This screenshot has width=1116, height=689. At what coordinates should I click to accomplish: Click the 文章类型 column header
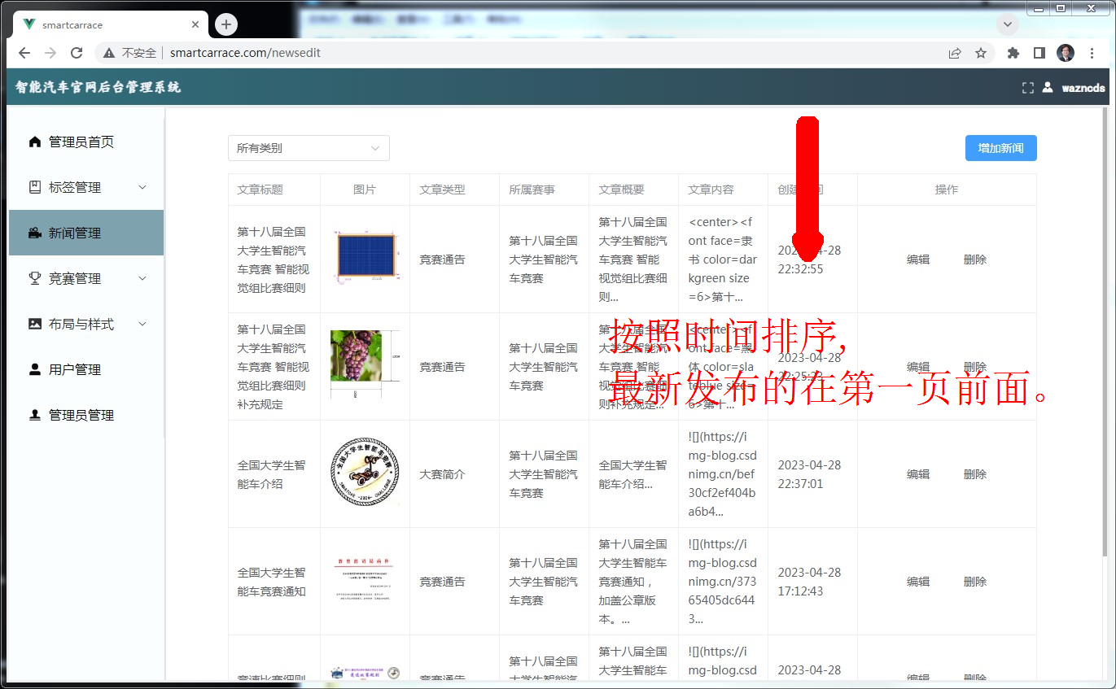click(x=442, y=190)
